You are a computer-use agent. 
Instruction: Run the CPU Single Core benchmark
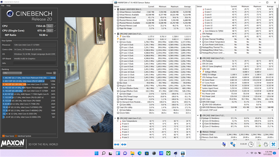point(50,31)
